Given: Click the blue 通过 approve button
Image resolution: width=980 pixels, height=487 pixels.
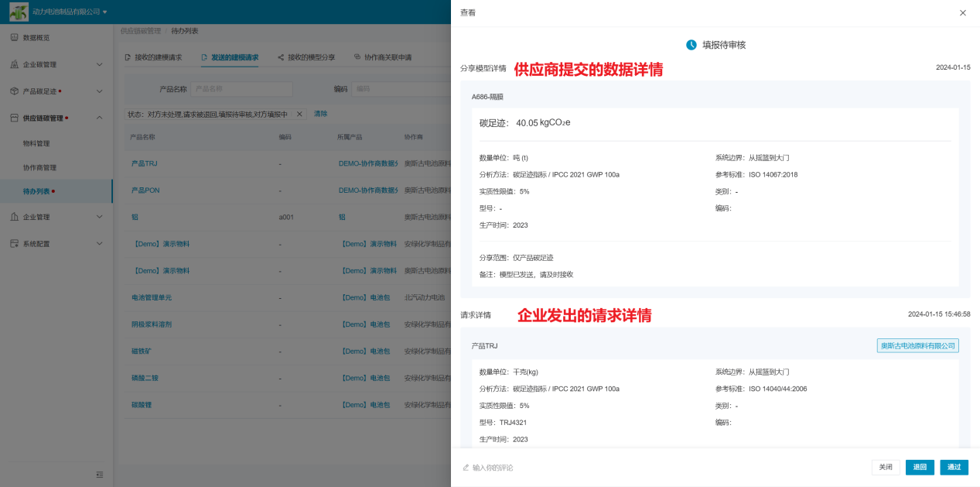Looking at the screenshot, I should click(954, 467).
